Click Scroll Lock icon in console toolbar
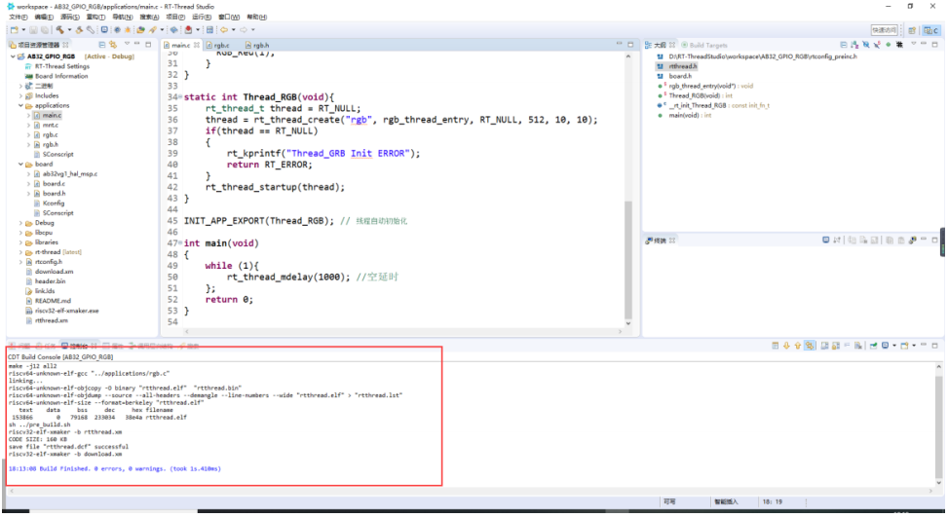The width and height of the screenshot is (948, 518). (836, 346)
